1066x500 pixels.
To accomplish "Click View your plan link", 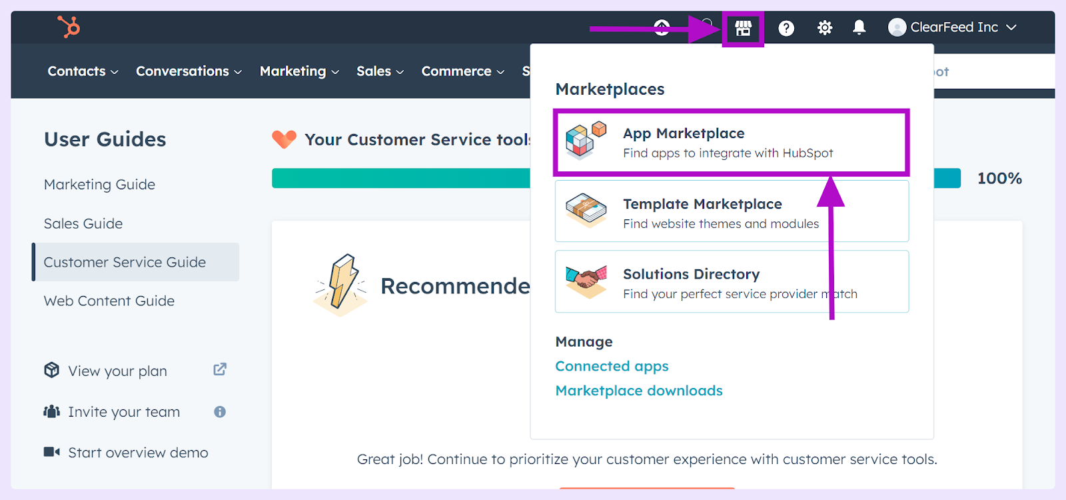I will point(117,371).
